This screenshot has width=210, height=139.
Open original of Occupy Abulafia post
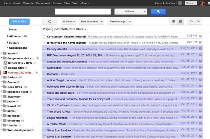click(200, 48)
